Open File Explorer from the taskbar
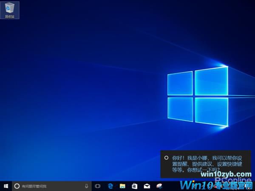Screen dimensions: 255x191 tap(122, 186)
